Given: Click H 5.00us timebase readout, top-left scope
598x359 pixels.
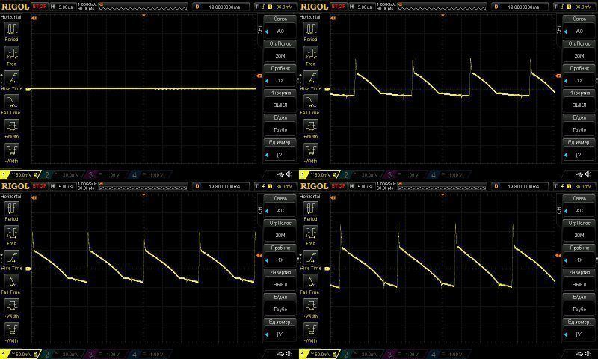Looking at the screenshot, I should click(63, 7).
